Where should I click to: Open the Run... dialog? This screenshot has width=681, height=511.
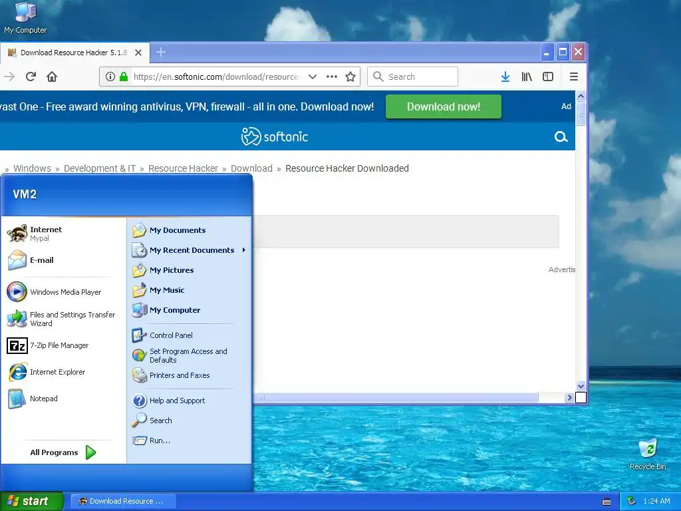[189, 440]
